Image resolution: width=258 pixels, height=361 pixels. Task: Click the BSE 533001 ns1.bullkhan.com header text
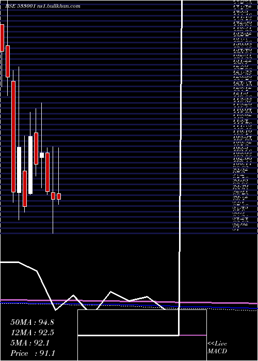[43, 6]
